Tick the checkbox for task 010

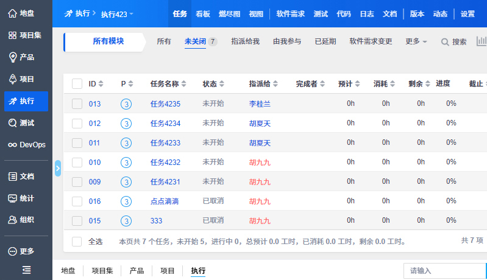(x=77, y=163)
